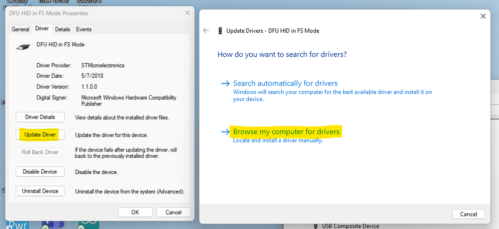The image size is (499, 229).
Task: Click the driver version 1.1.0.0
Action: [89, 87]
